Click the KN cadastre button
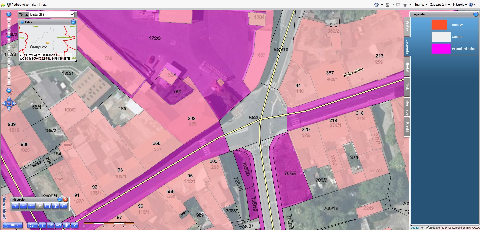This screenshot has width=480, height=230. 58,225
